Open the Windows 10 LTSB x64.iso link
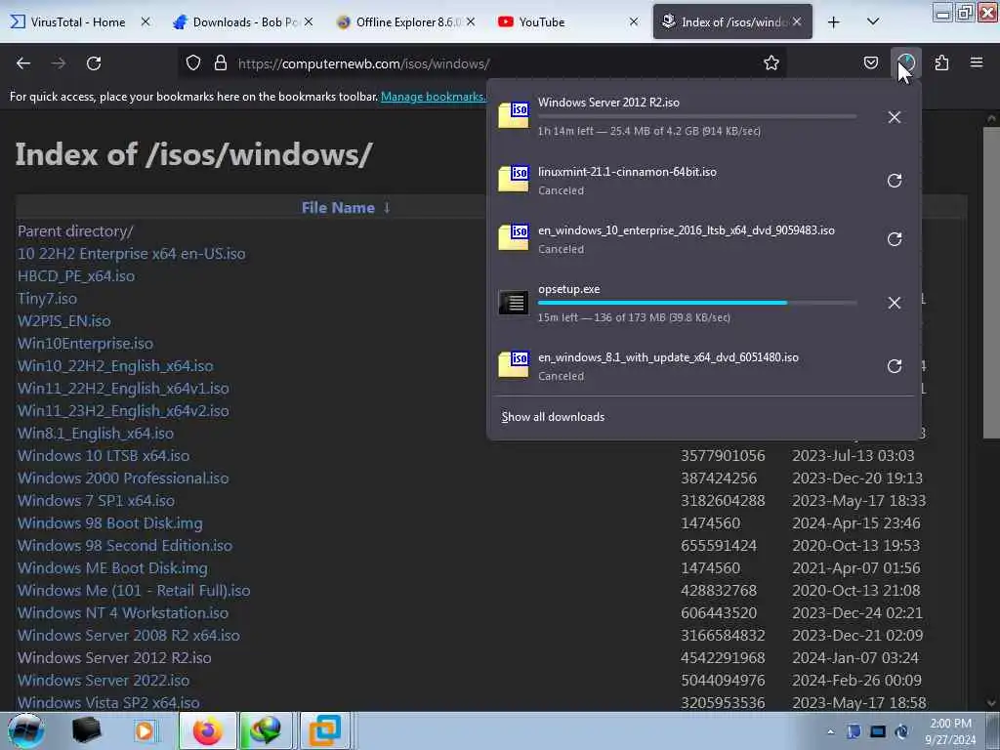The width and height of the screenshot is (1000, 750). (x=104, y=455)
